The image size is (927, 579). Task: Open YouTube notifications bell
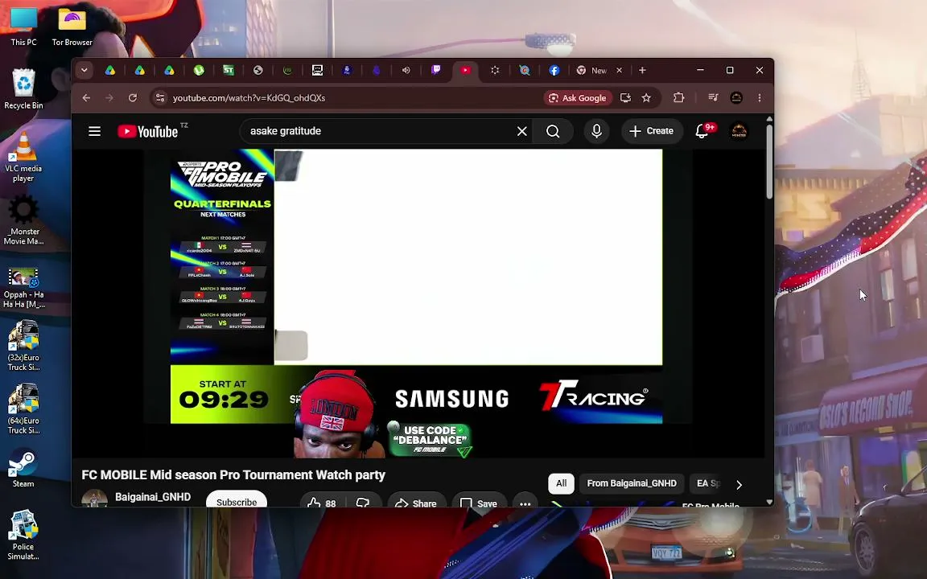point(702,131)
